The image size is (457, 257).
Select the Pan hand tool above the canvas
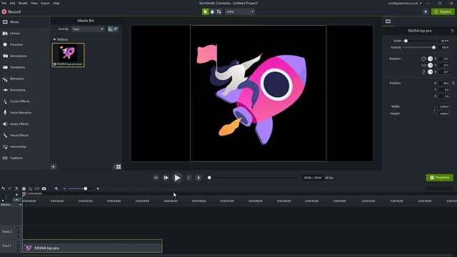coord(212,11)
